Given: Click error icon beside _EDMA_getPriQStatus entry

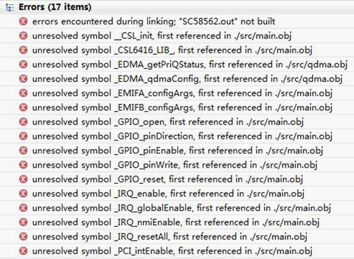Looking at the screenshot, I should [x=23, y=64].
